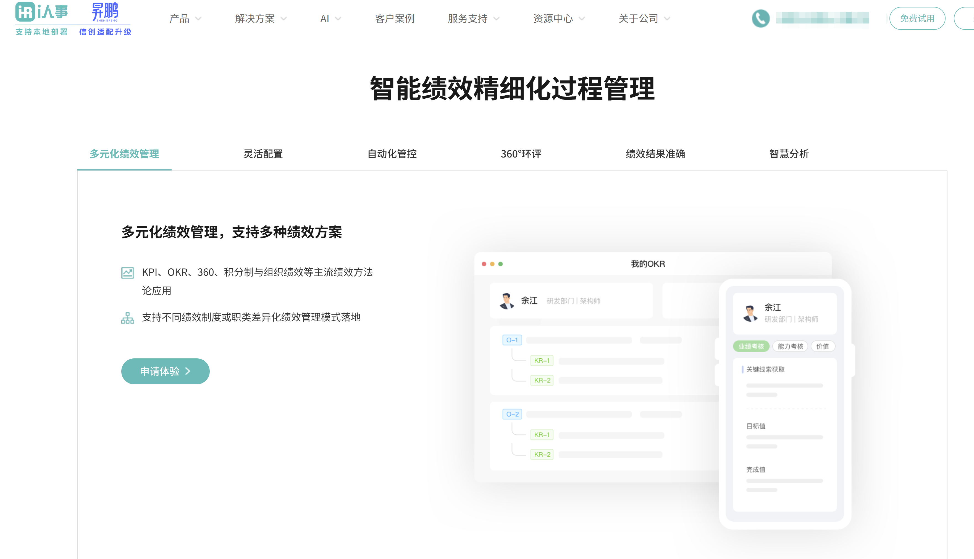Click the arrow icon inside 申请体验 button
The height and width of the screenshot is (559, 974).
coord(188,371)
